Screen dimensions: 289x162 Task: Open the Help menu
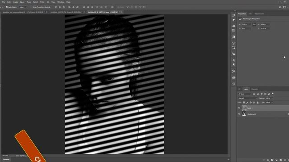(x=68, y=2)
